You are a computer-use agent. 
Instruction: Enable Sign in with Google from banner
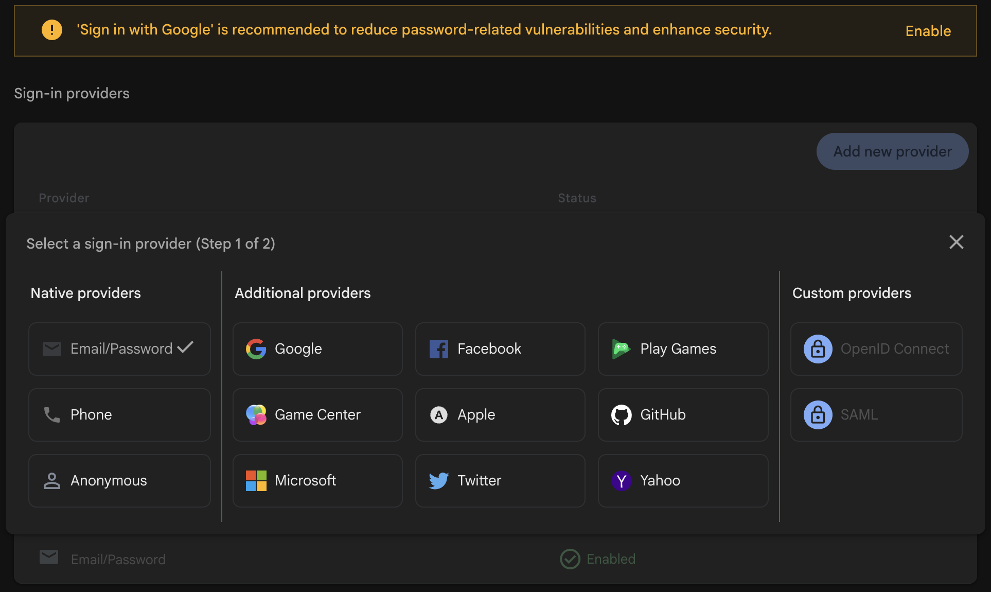tap(928, 31)
